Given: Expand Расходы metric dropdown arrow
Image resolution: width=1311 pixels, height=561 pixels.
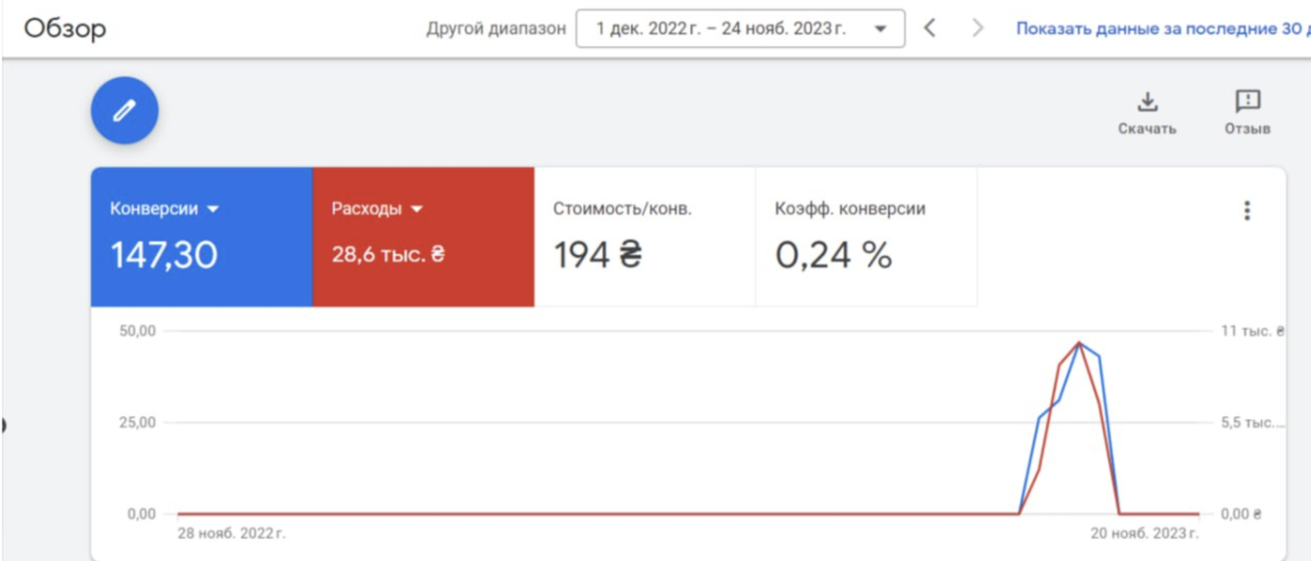Looking at the screenshot, I should click(x=417, y=209).
